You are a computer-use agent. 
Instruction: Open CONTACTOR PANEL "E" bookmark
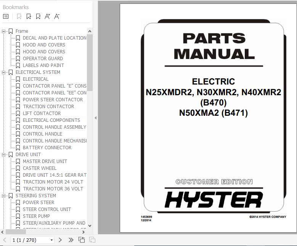pyautogui.click(x=55, y=86)
